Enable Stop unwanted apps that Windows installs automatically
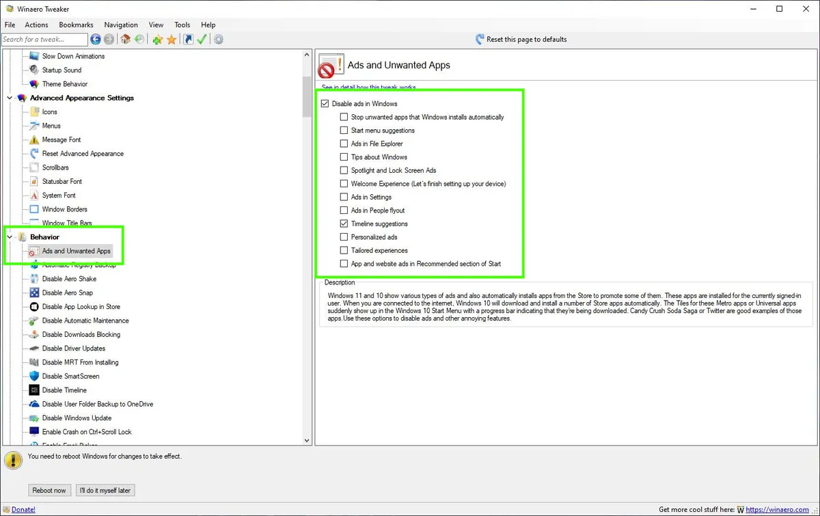 point(344,117)
